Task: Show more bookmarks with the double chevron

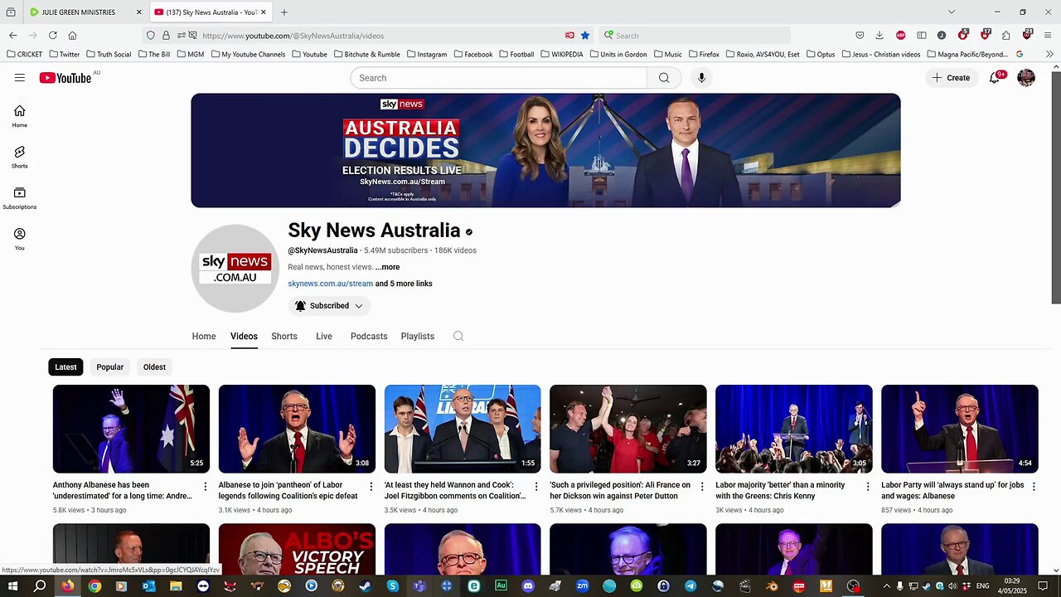Action: click(1049, 55)
